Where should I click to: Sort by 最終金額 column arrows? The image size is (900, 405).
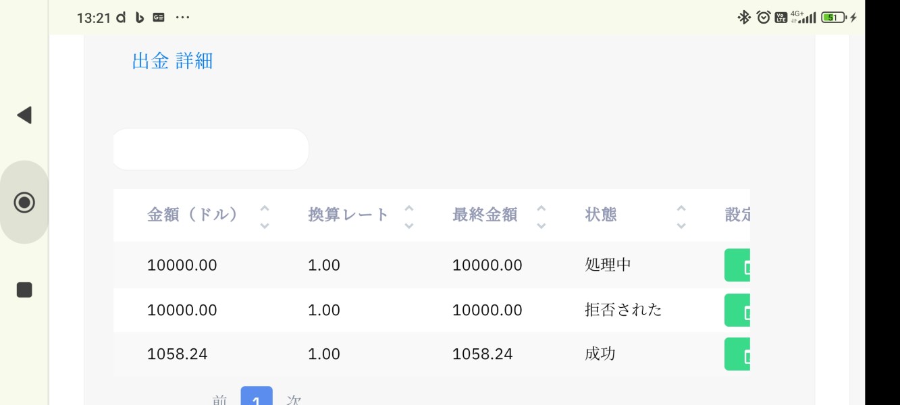541,216
